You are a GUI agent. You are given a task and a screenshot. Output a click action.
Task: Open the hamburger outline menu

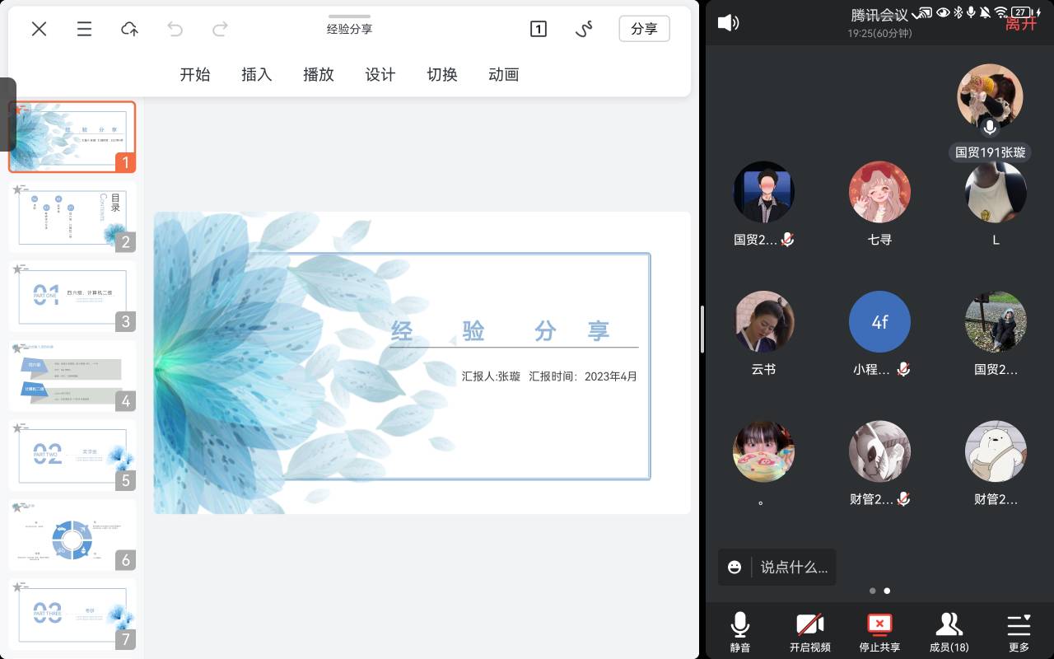[x=84, y=29]
